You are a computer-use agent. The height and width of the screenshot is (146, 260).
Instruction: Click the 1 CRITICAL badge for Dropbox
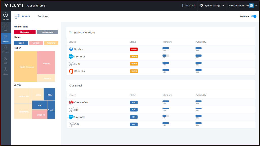134,49
